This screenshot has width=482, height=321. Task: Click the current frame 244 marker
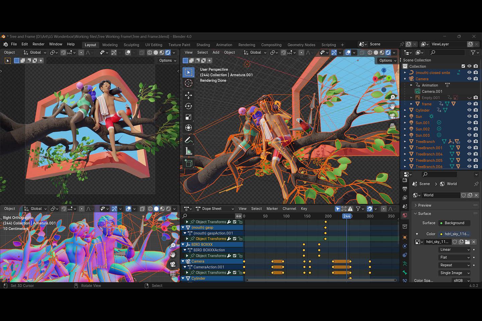click(x=347, y=216)
